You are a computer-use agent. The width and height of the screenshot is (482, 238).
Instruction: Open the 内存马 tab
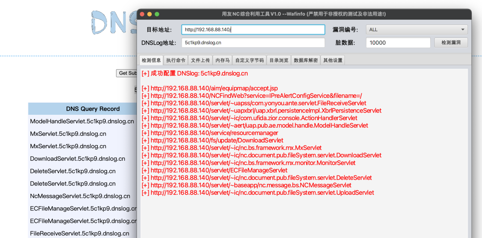click(x=223, y=60)
